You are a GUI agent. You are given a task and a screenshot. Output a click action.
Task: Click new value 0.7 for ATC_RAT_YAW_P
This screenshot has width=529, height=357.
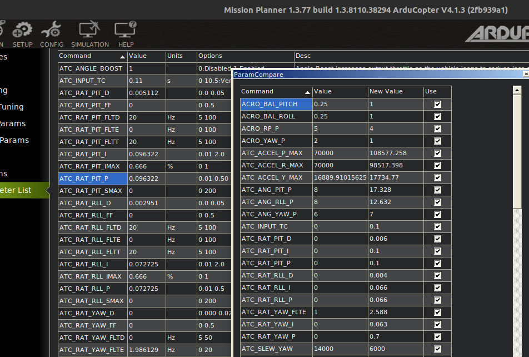click(x=396, y=336)
